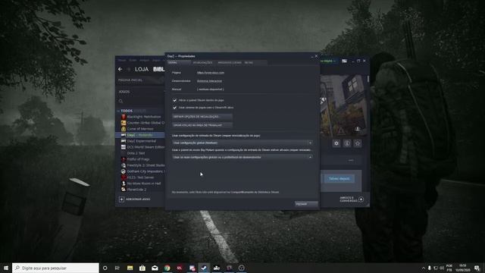Select DayZ Experimental in library list
The width and height of the screenshot is (485, 273).
coord(142,141)
